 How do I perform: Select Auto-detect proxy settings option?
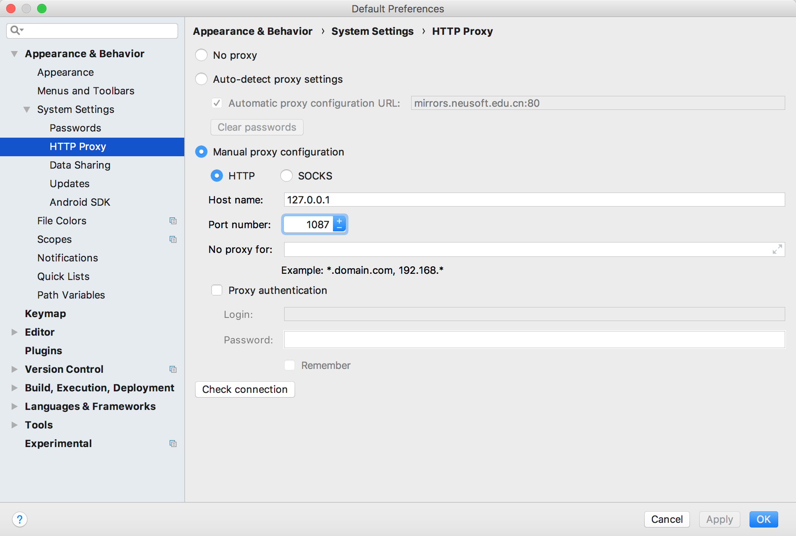click(201, 79)
